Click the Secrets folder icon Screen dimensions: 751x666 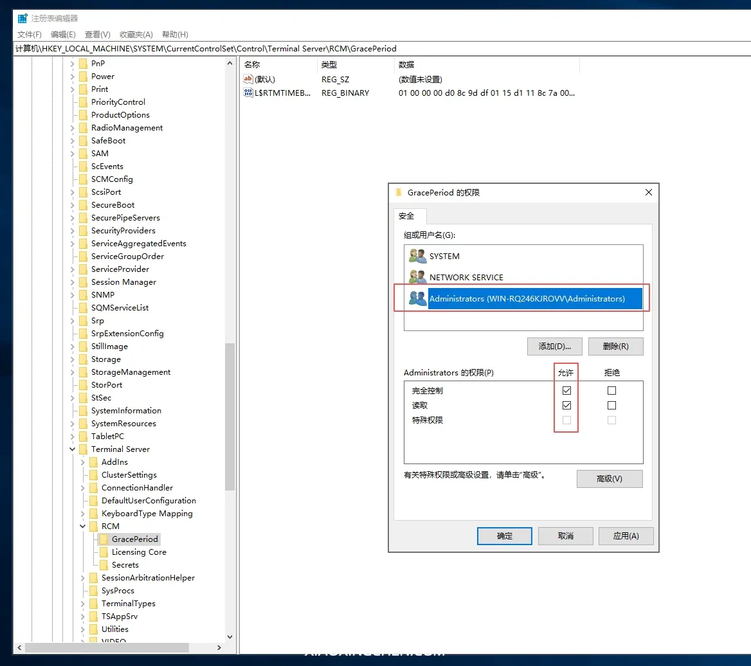[104, 565]
